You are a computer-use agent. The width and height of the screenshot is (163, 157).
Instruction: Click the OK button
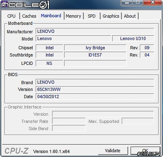[x=145, y=151]
